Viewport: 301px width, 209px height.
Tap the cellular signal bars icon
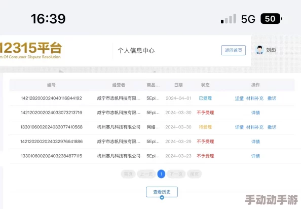(x=229, y=19)
